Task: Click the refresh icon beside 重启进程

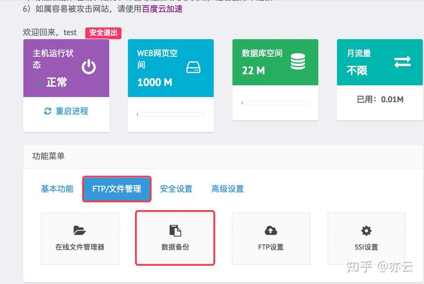Action: point(48,111)
